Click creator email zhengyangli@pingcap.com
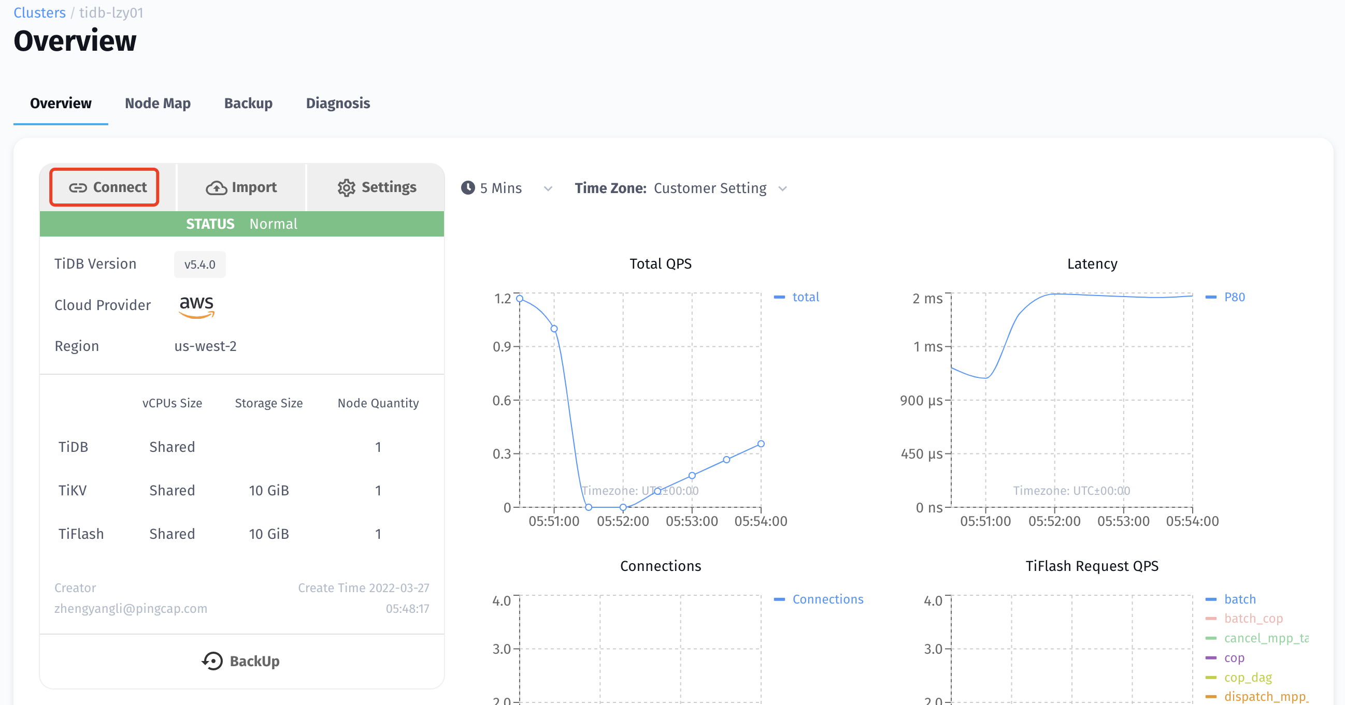The image size is (1345, 705). tap(131, 609)
